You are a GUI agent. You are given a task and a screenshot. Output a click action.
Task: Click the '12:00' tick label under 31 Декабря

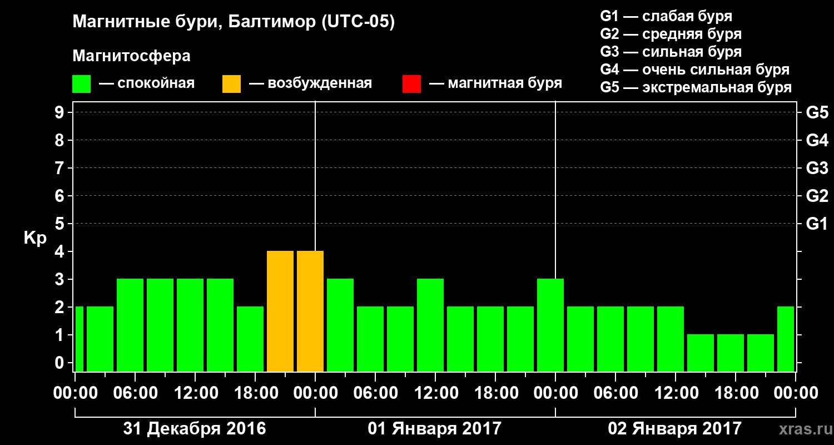tap(195, 393)
